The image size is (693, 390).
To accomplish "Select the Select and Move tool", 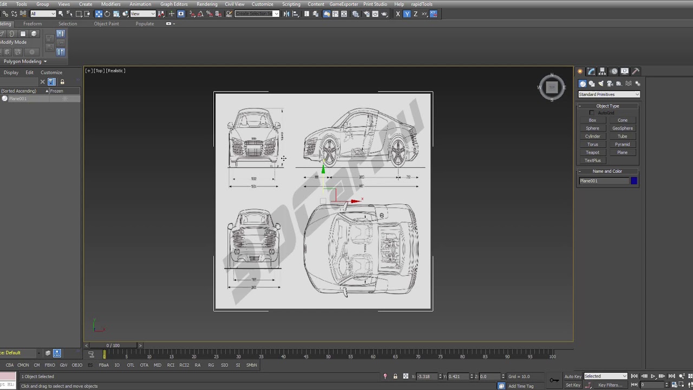I will 98,14.
